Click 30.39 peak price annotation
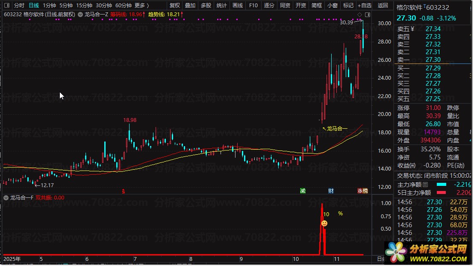 pyautogui.click(x=347, y=22)
